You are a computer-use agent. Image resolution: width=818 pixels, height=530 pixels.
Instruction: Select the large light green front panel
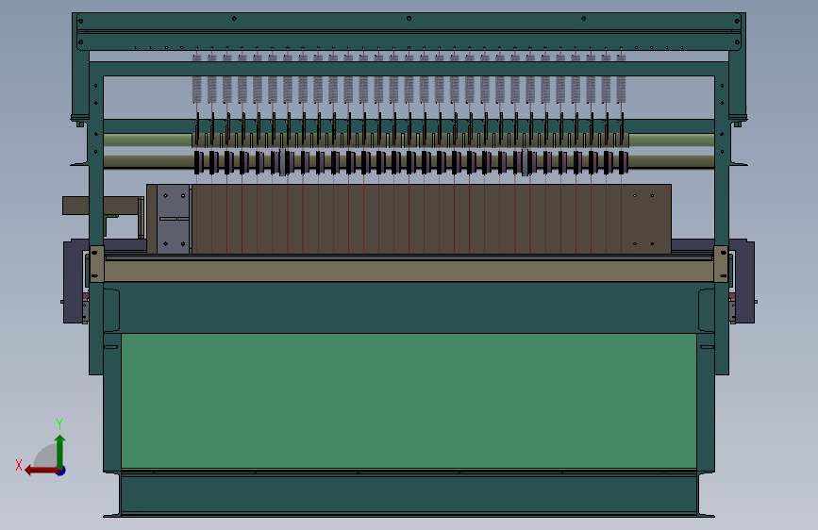409,401
